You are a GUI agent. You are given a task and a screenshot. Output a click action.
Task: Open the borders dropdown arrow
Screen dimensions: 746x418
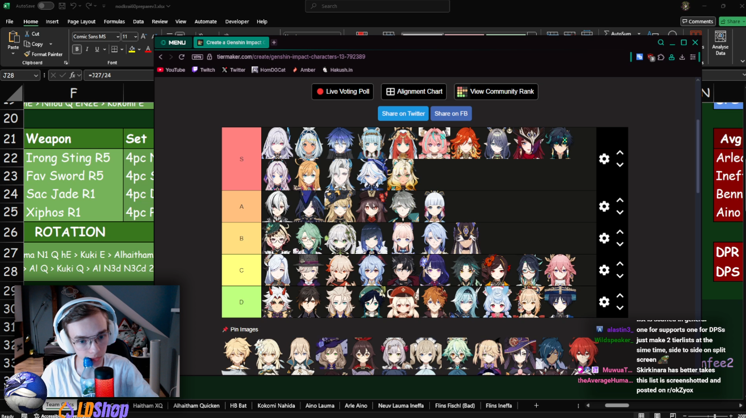pos(121,49)
